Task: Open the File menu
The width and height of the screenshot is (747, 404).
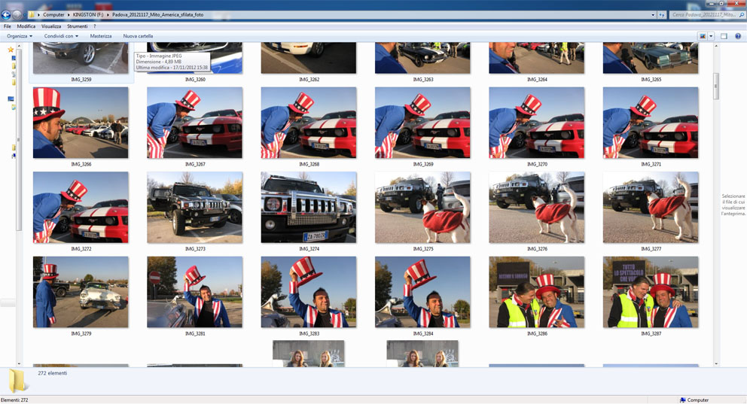Action: pos(7,26)
